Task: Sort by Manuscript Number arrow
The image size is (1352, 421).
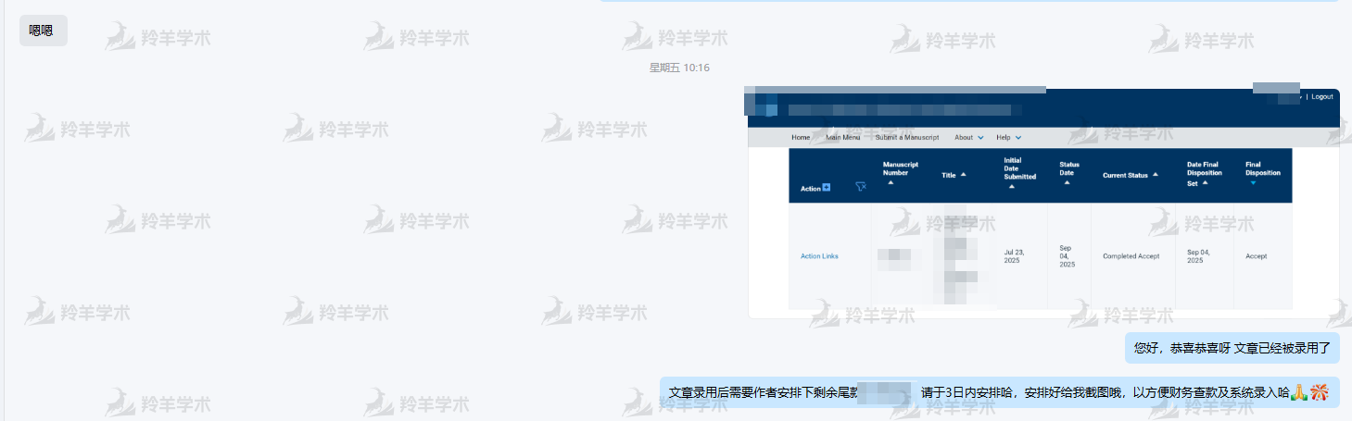Action: pyautogui.click(x=891, y=183)
